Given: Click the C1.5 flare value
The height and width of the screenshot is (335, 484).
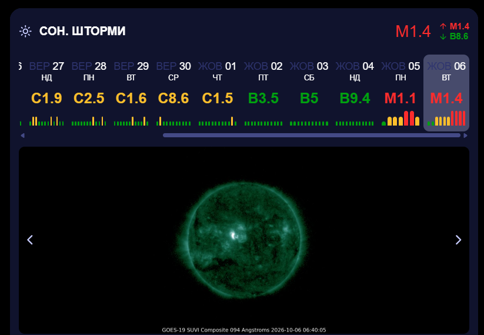Looking at the screenshot, I should [218, 99].
